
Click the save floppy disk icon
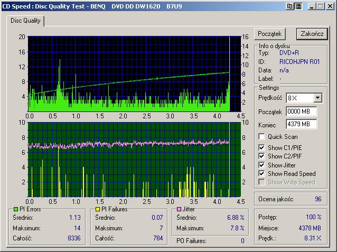pyautogui.click(x=298, y=6)
